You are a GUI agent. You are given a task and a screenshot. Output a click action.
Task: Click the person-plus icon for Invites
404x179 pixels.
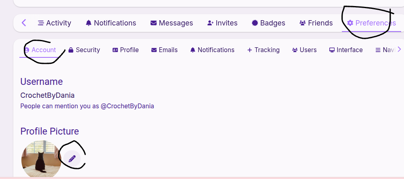pos(210,23)
